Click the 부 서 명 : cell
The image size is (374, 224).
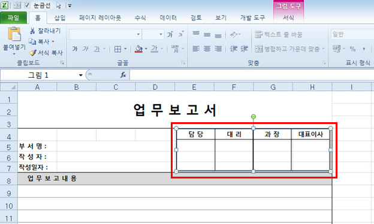click(x=37, y=146)
